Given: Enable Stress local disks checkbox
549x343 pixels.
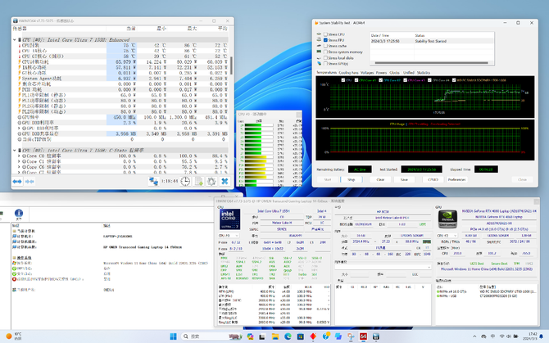Looking at the screenshot, I should click(x=325, y=57).
